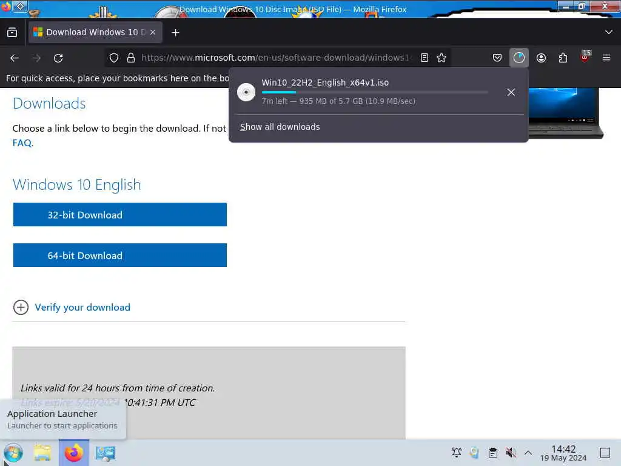
Task: Open the clipboard tray icon
Action: (492, 453)
